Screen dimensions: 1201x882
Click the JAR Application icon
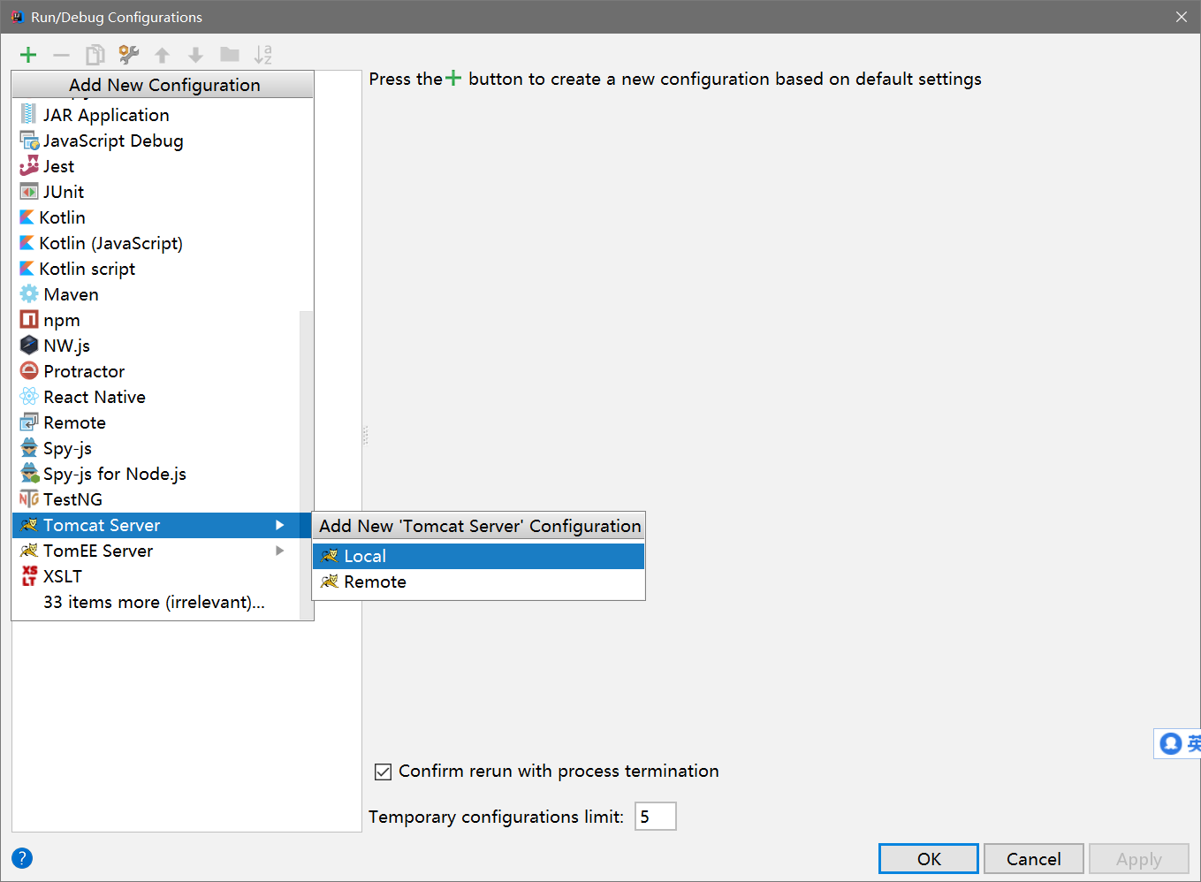tap(29, 115)
